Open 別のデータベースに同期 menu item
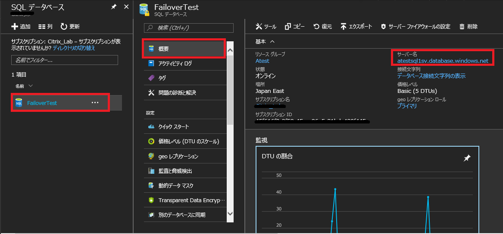This screenshot has width=503, height=234. 185,215
